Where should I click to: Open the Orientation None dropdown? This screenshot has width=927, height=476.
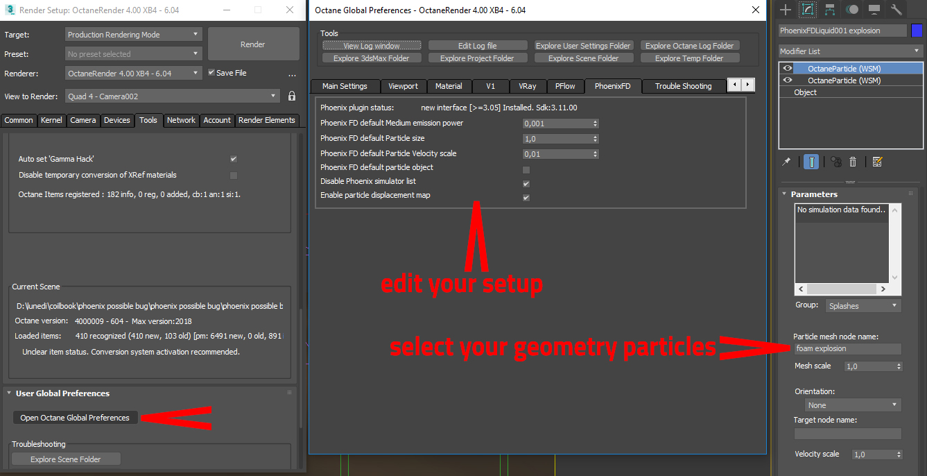pos(853,405)
